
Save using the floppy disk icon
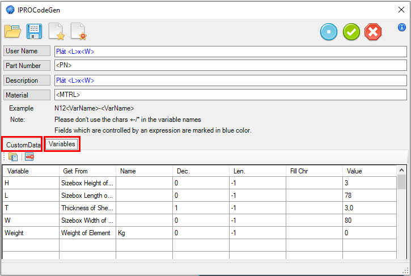coord(35,32)
